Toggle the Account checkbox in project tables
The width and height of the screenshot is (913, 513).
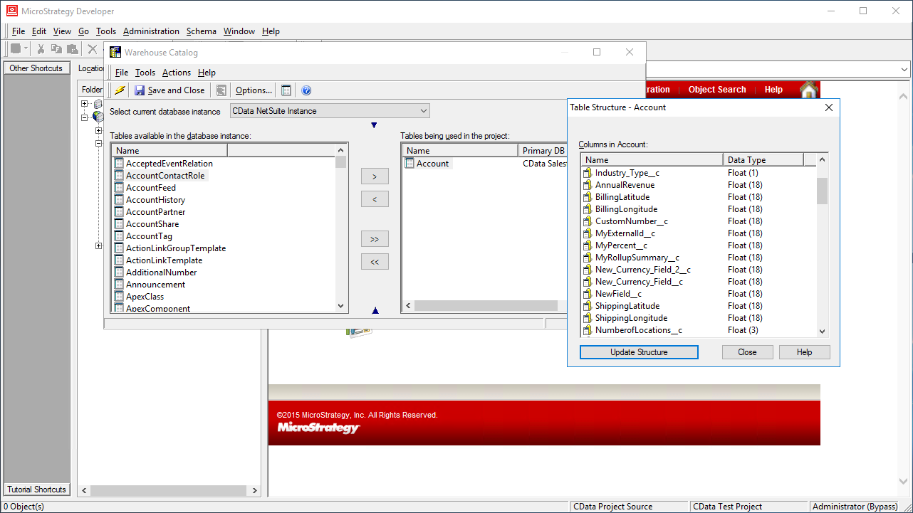409,163
